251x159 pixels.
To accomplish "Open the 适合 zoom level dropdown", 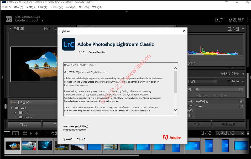I will pyautogui.click(x=46, y=29).
